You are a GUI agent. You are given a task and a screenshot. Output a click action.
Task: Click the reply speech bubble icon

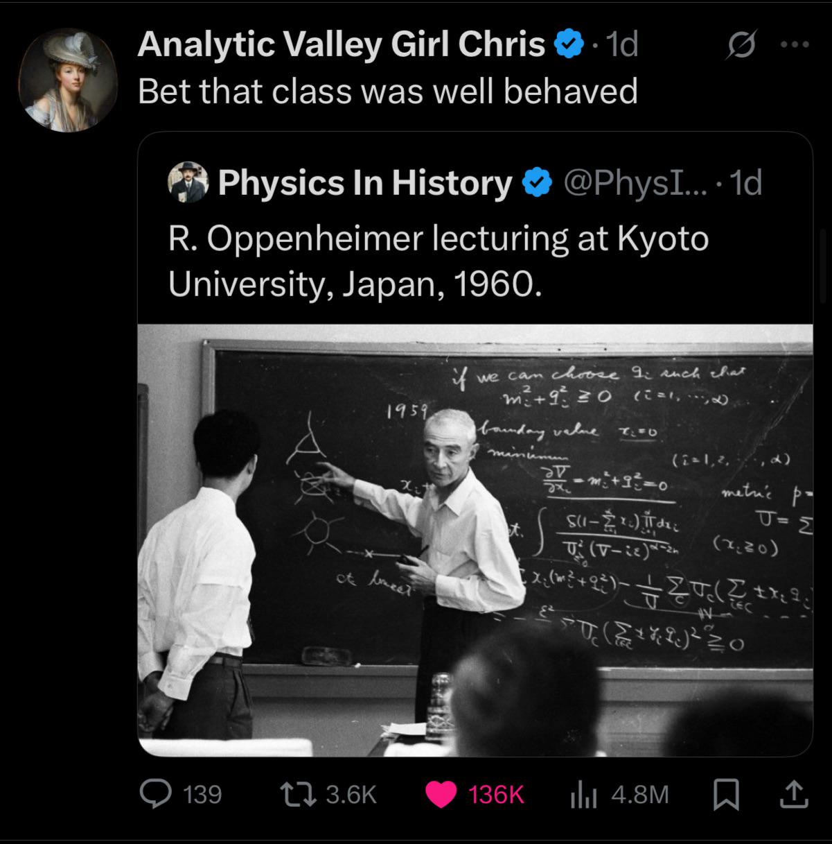click(156, 794)
